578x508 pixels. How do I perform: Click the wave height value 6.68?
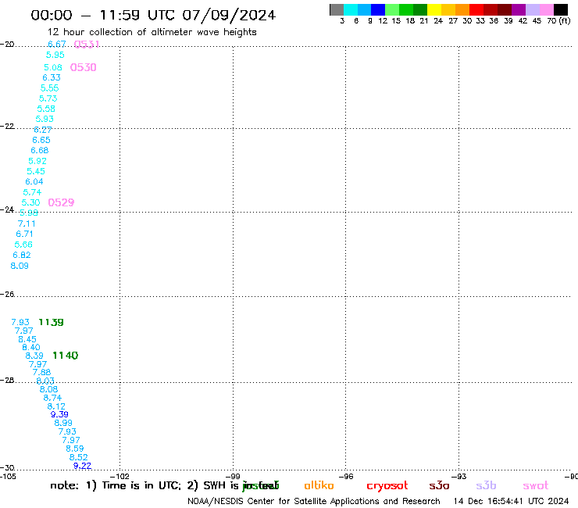click(x=39, y=150)
